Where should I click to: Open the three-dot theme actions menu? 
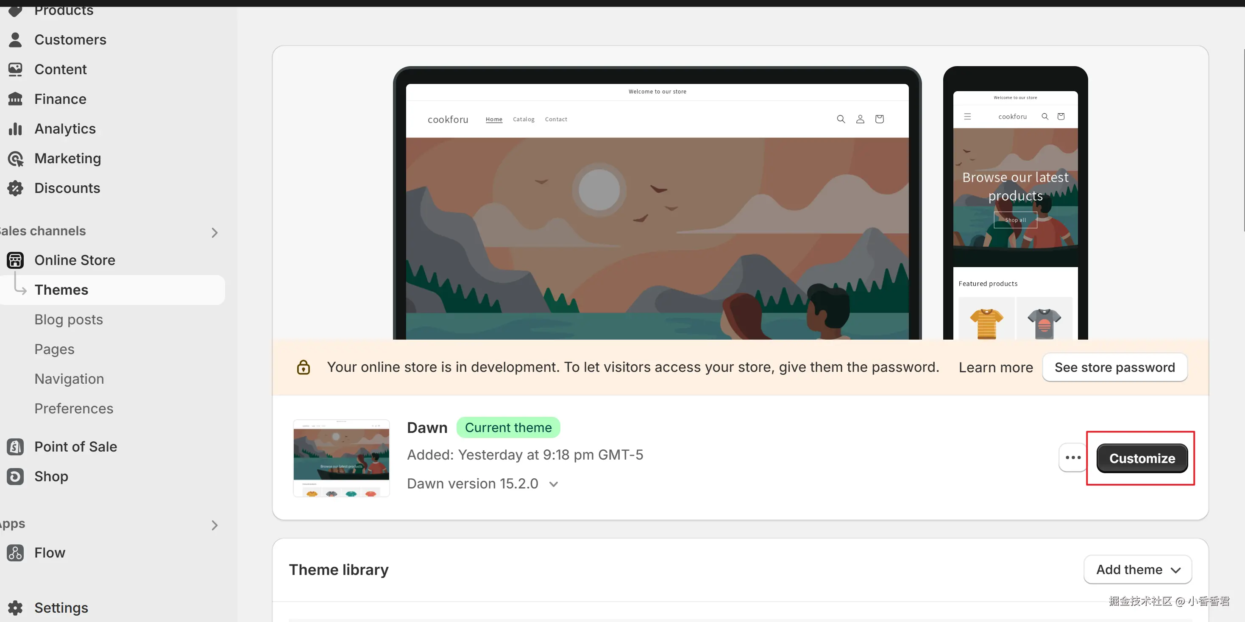[1073, 457]
